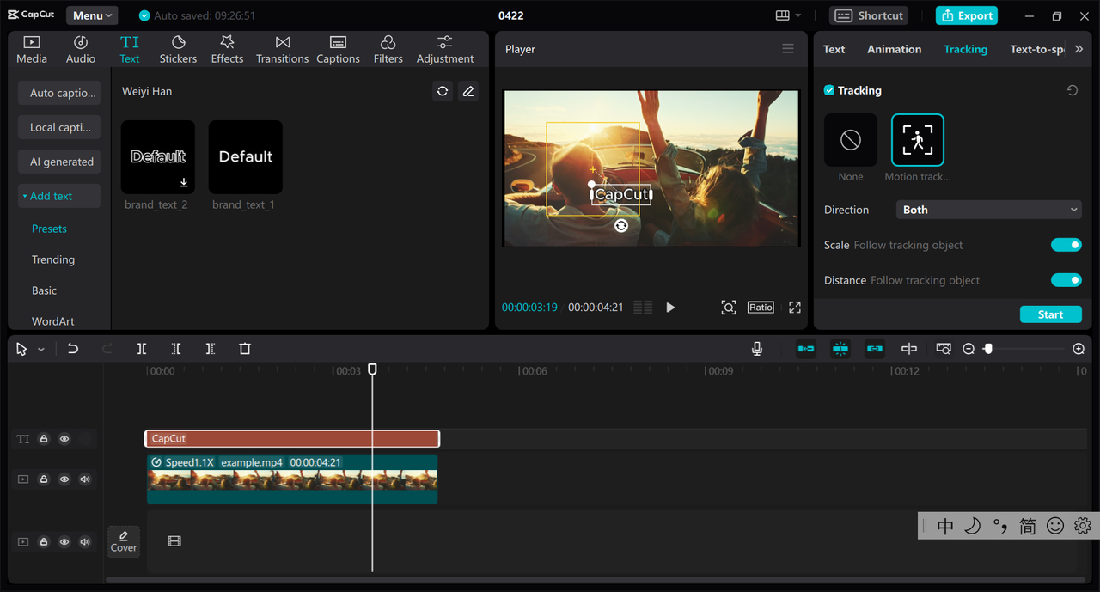Click the edit pencil icon beside Weiyi Han

click(468, 91)
